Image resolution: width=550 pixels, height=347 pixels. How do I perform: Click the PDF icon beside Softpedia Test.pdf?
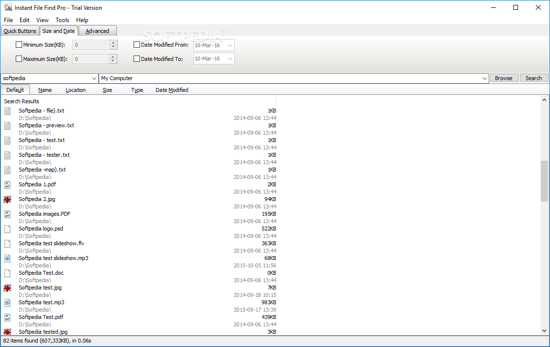pyautogui.click(x=7, y=318)
